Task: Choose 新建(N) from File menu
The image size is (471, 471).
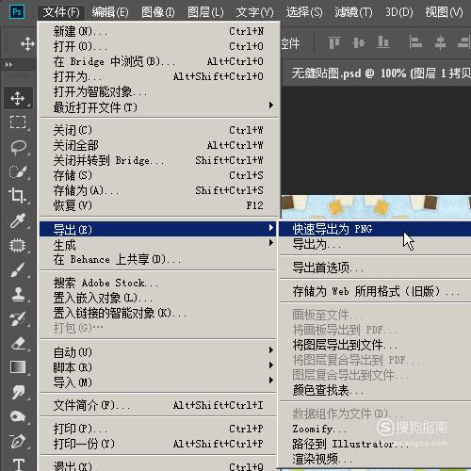Action: point(159,31)
